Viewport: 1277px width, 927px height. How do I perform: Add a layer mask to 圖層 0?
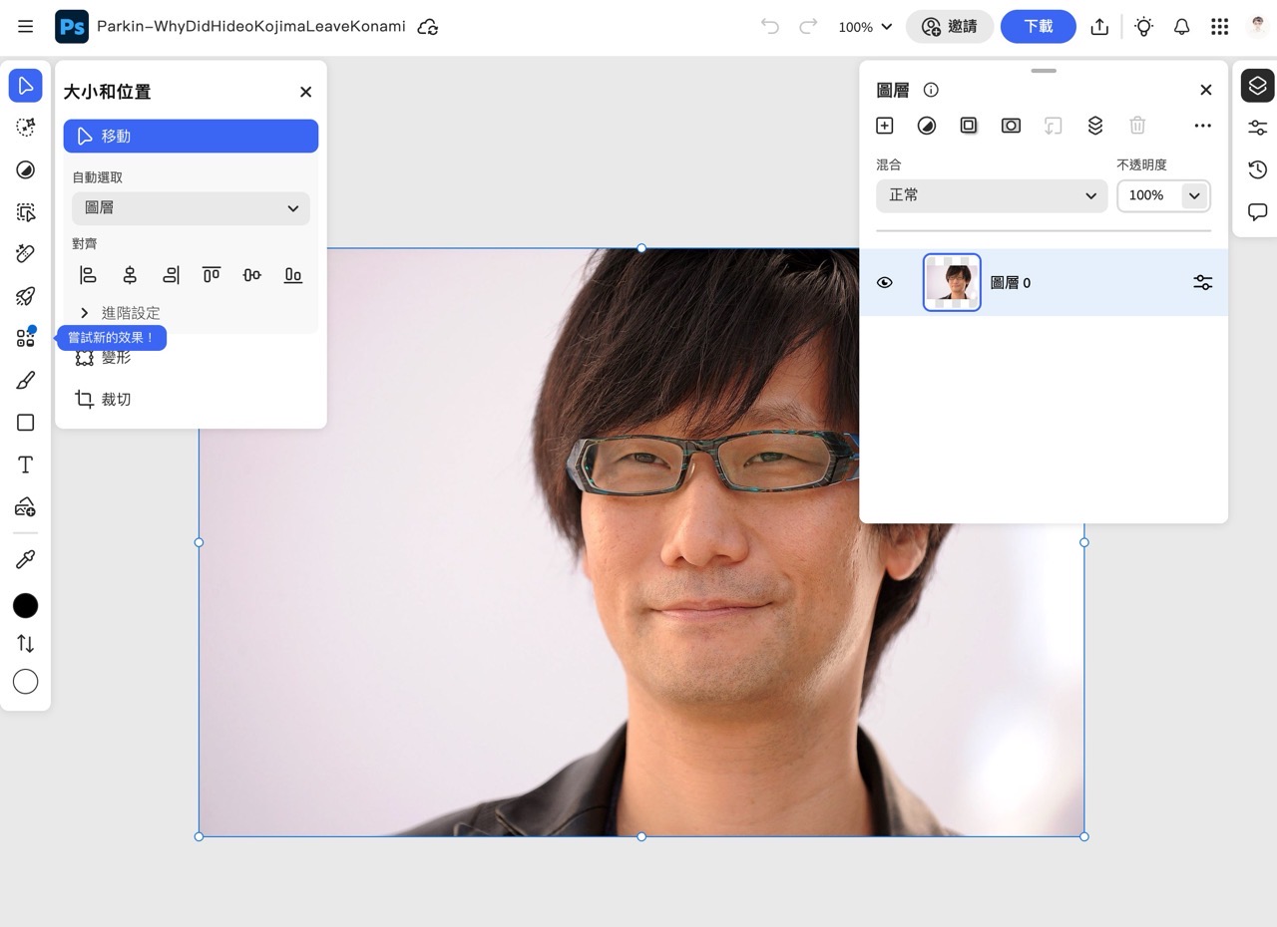969,126
